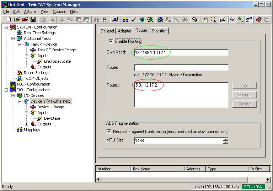Click the horizontal scrollbar right arrow
The image size is (273, 191).
point(268,179)
